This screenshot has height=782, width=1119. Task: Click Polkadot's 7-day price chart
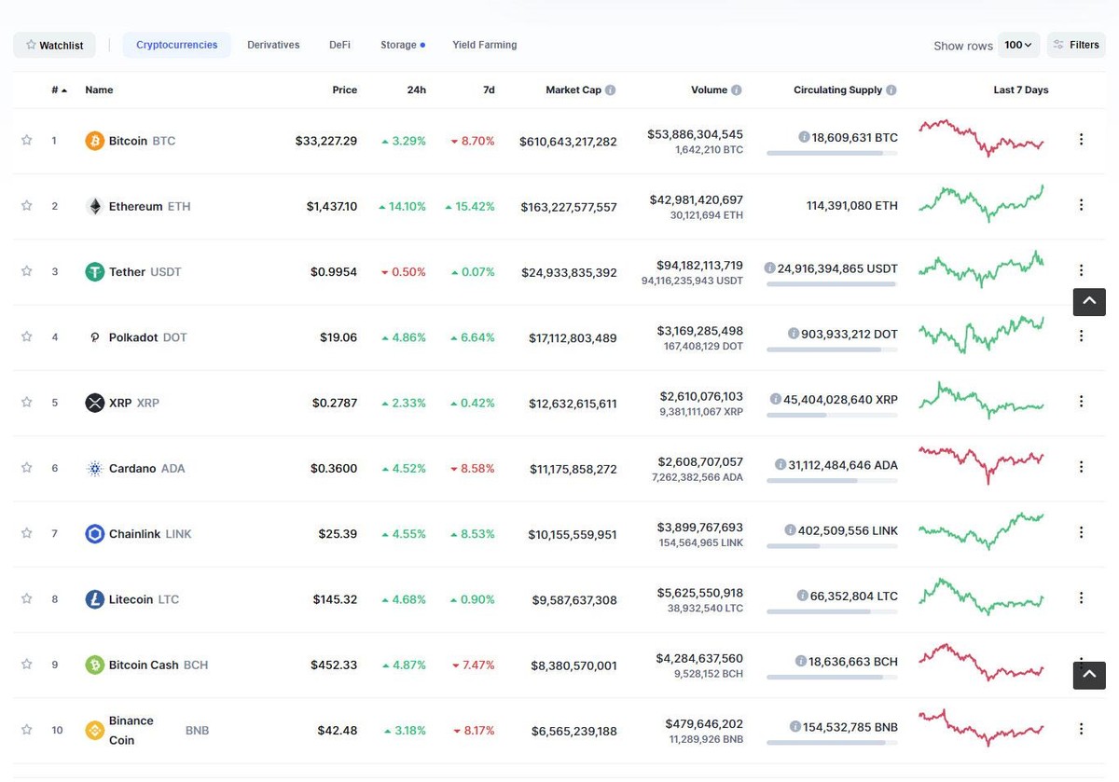(980, 334)
